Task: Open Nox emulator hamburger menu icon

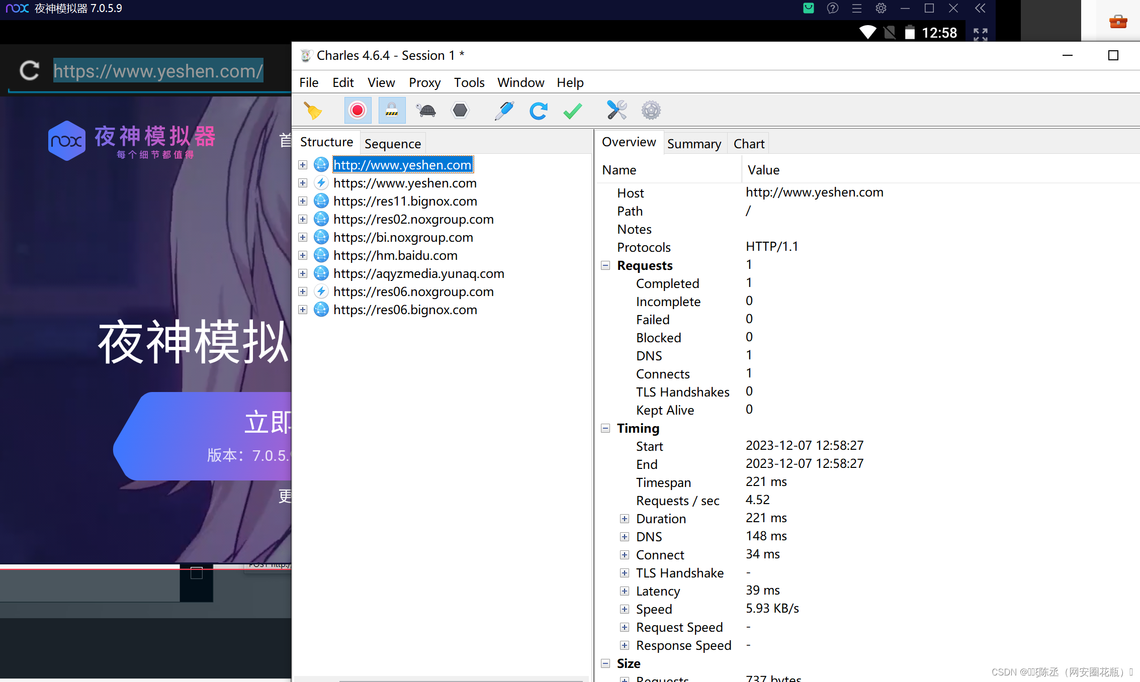Action: pos(857,8)
